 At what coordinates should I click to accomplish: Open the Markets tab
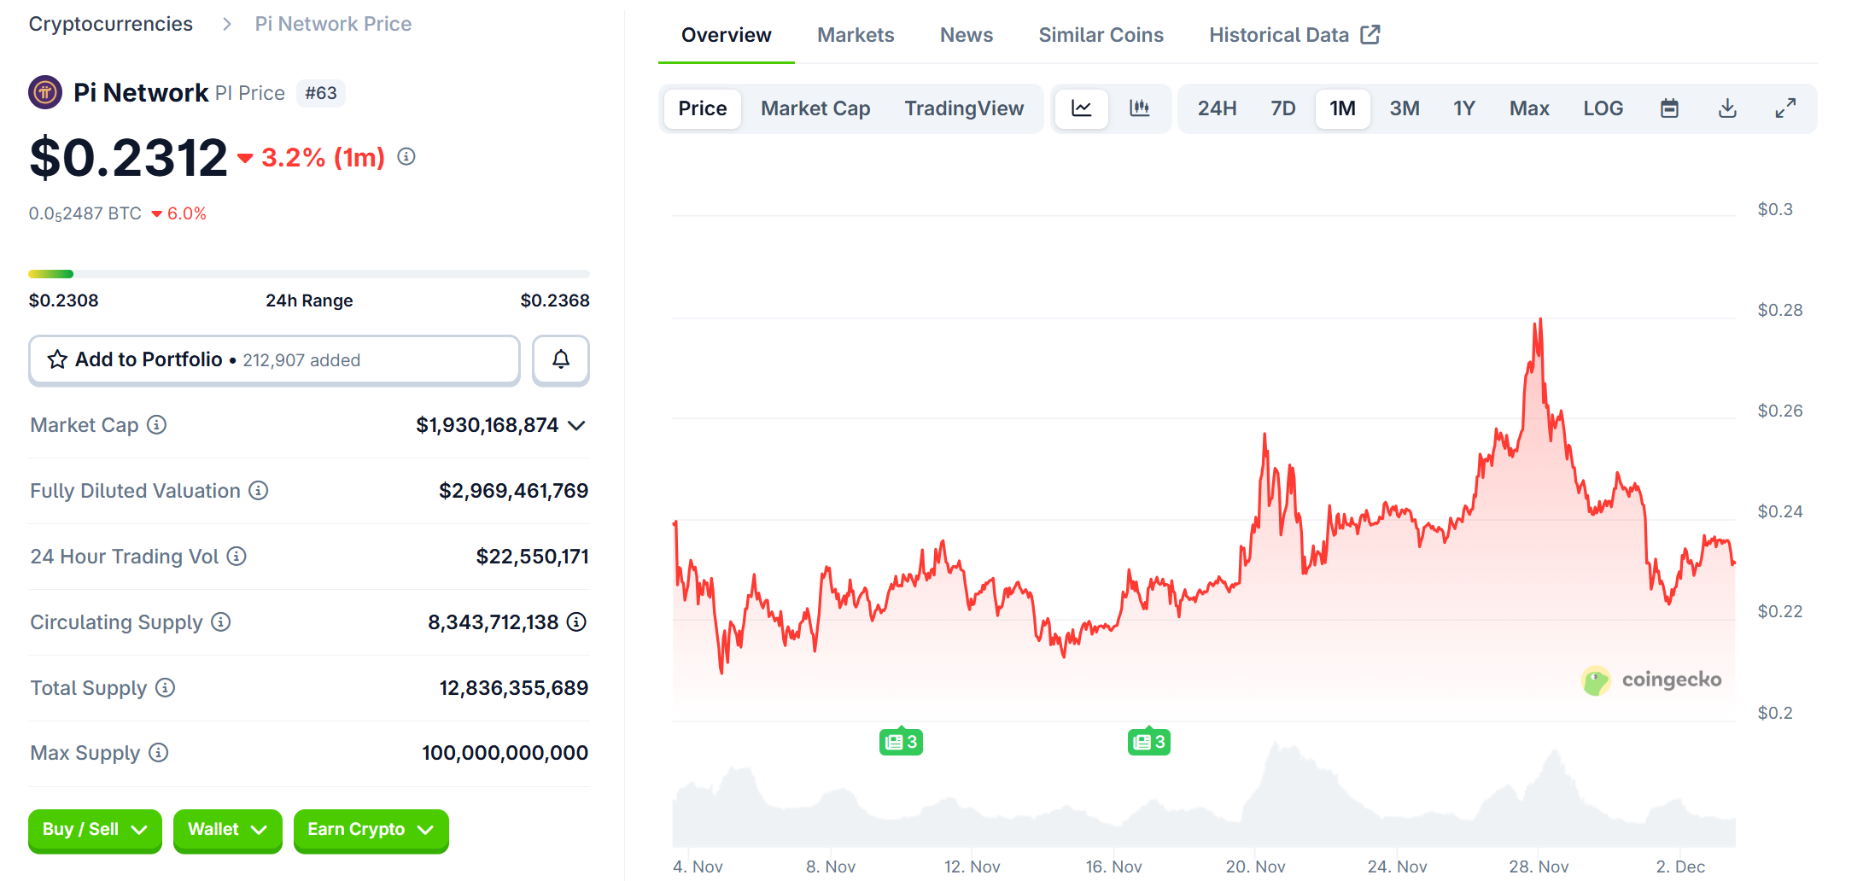tap(855, 35)
